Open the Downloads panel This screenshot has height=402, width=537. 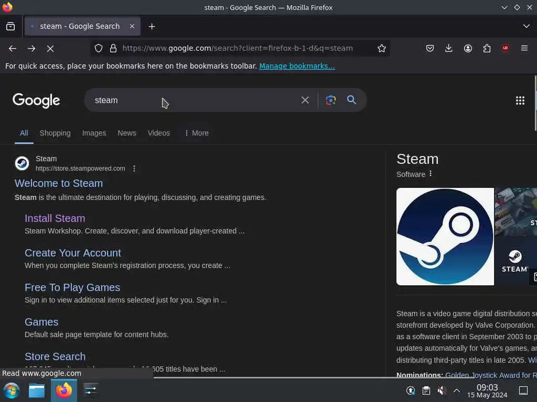pyautogui.click(x=449, y=48)
